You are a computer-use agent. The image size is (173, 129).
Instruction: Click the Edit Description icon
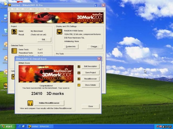(79, 67)
